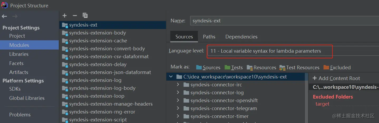Click module icon beside syndesis-extension-delay

pos(65,65)
